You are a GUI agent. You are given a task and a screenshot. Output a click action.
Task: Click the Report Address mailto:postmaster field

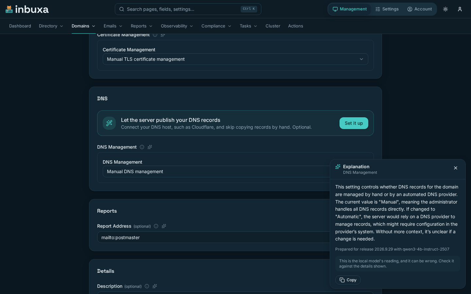pos(214,237)
